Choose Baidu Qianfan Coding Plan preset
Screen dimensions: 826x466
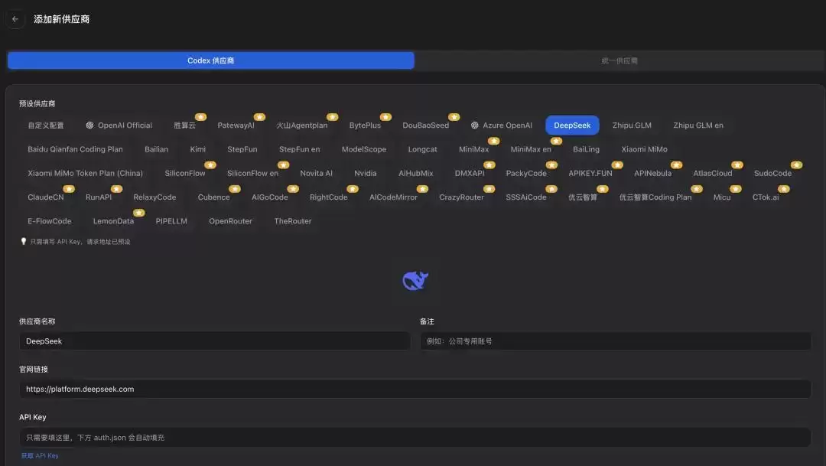click(x=75, y=149)
